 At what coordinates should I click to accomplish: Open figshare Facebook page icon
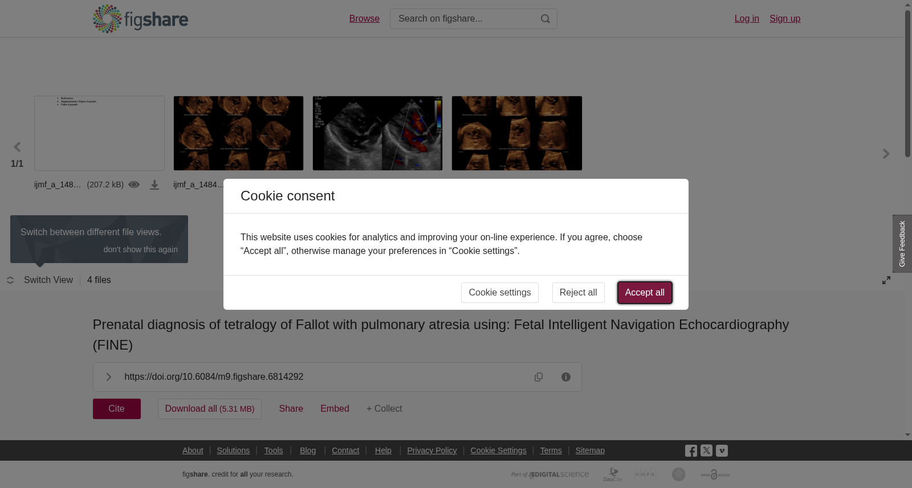point(691,450)
